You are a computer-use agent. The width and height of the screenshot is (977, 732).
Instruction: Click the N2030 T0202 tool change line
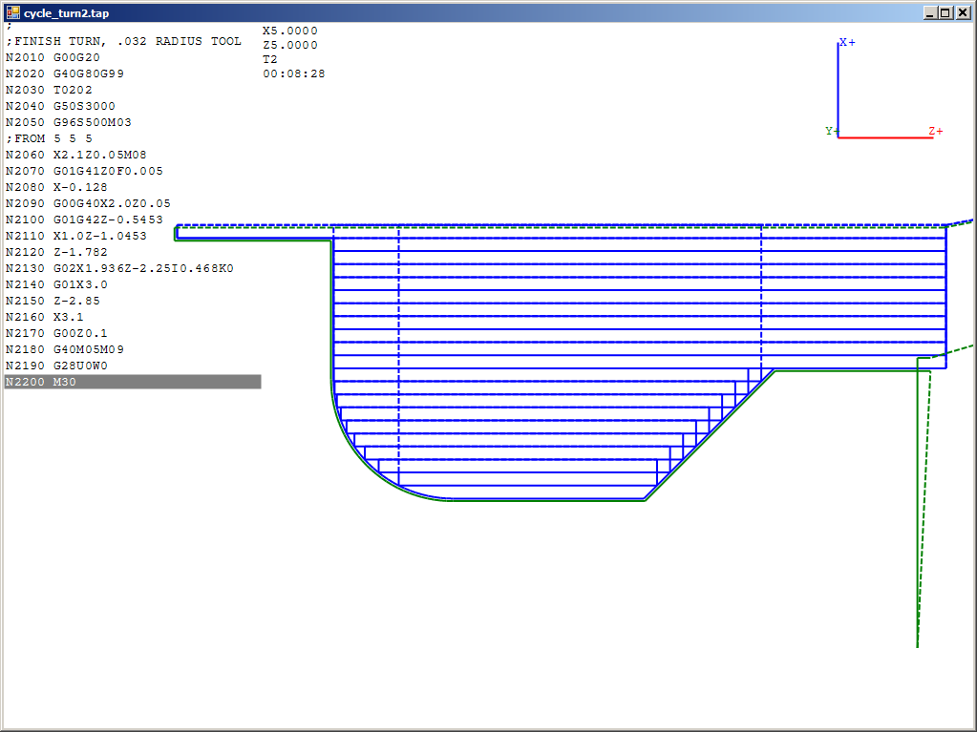coord(50,90)
